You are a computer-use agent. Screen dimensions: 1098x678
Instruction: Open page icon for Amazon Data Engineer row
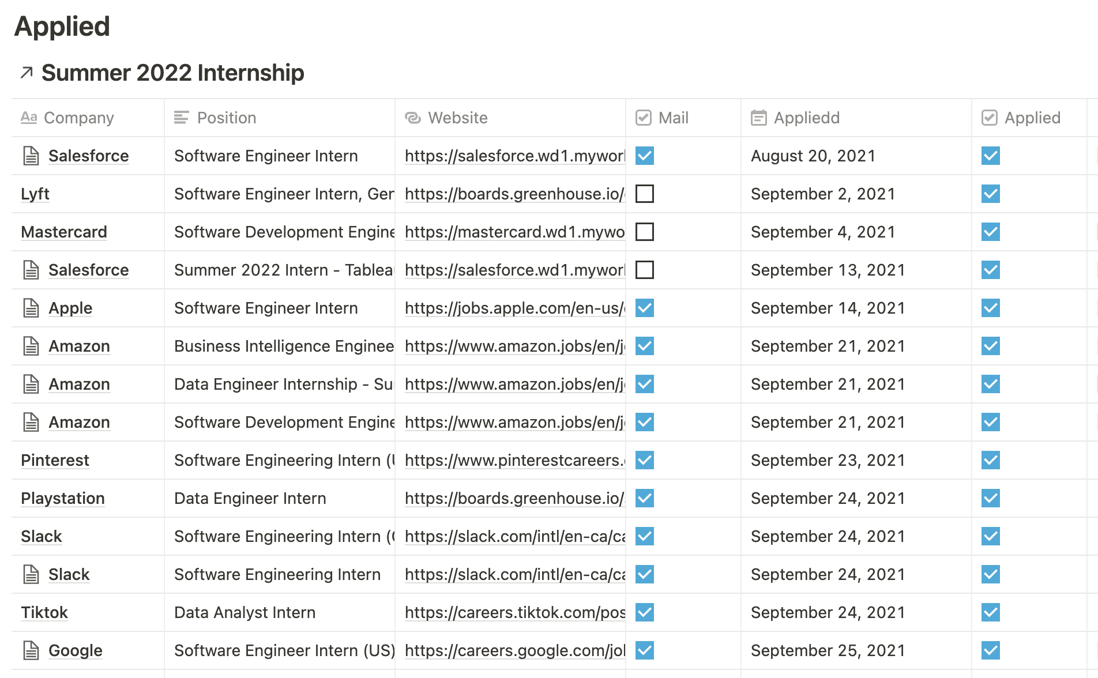click(31, 384)
